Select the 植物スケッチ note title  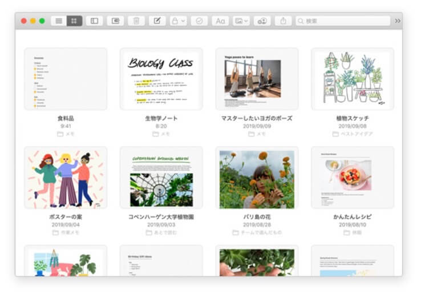(353, 118)
